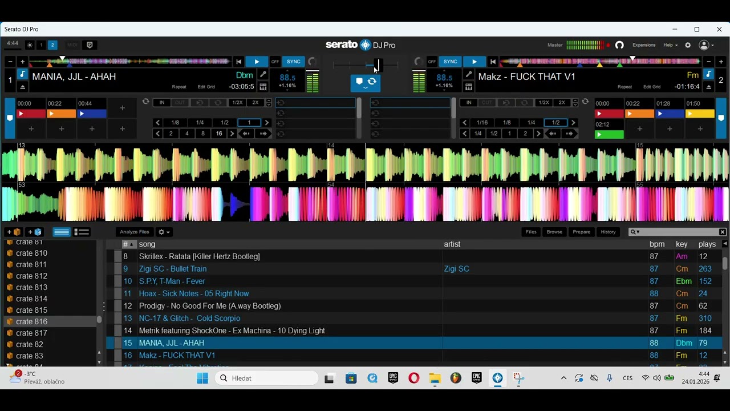Open the MIDI assignment mode

(72, 45)
